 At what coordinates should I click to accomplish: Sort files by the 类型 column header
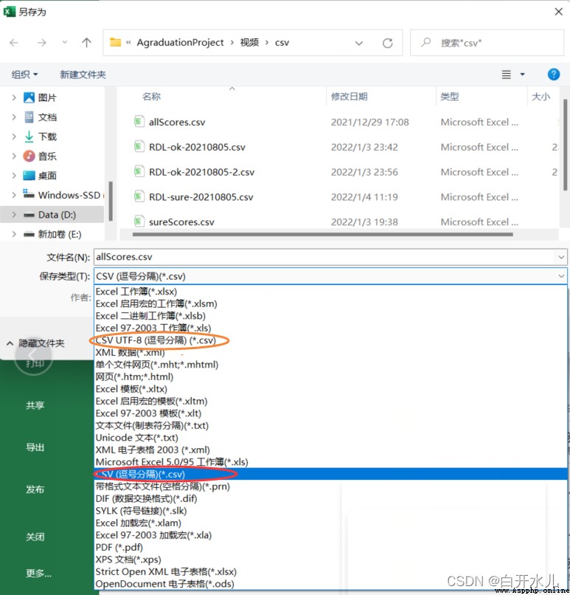(x=450, y=97)
